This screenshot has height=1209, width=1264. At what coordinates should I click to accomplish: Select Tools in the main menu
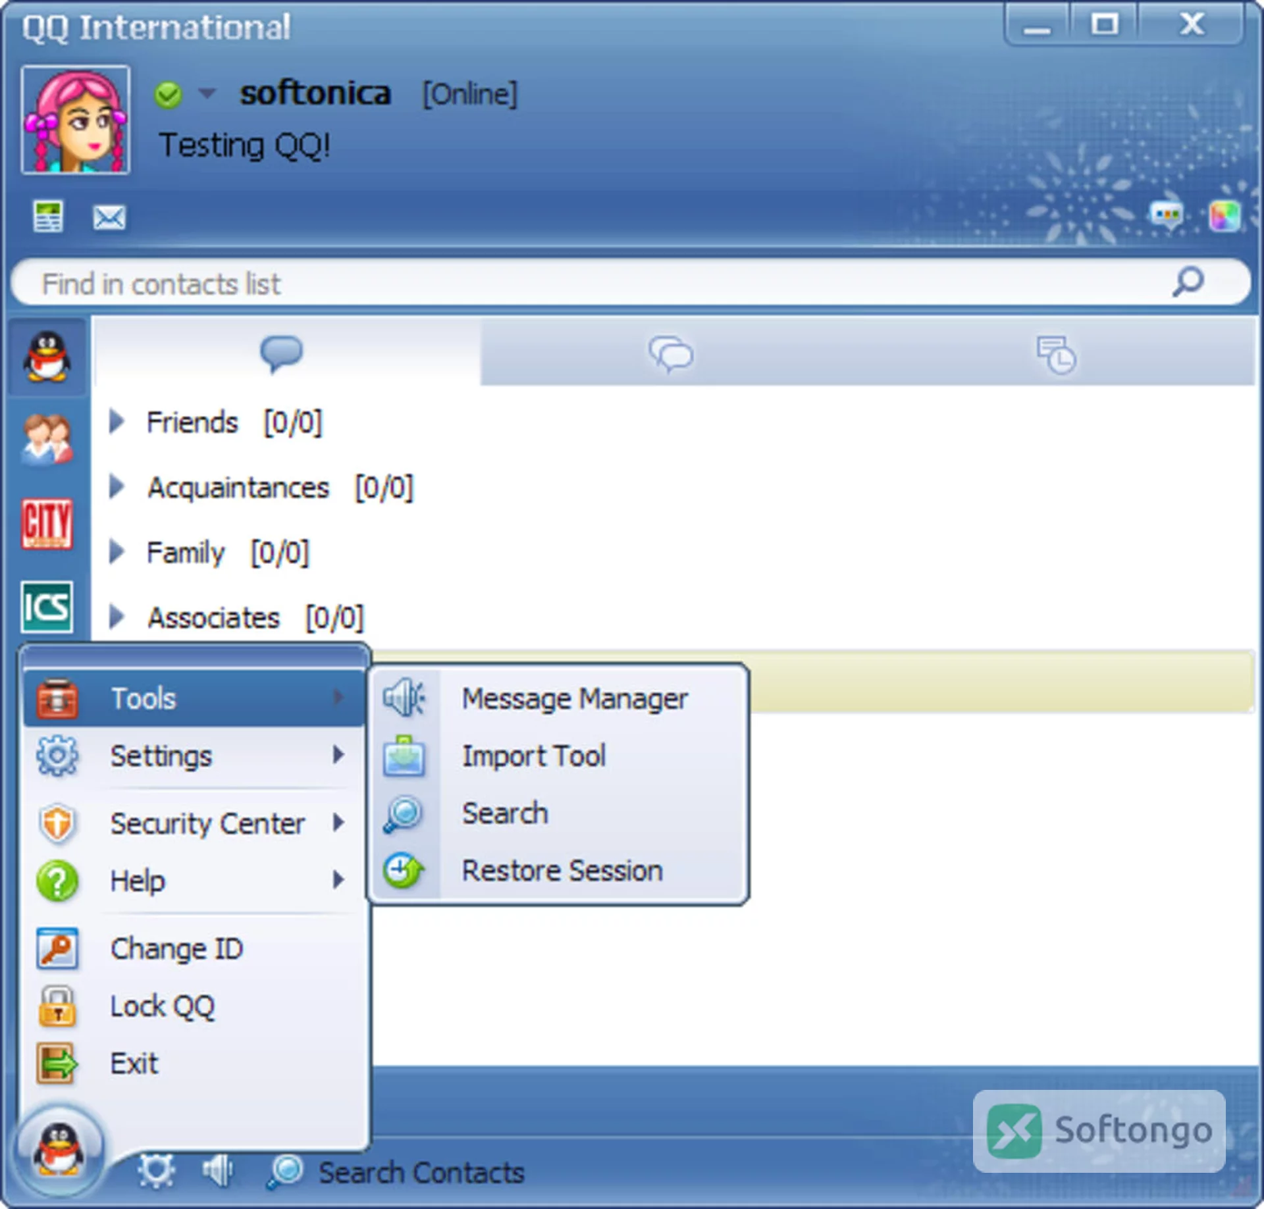coord(194,698)
